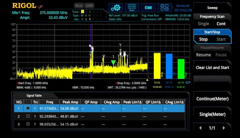Toggle the PA on indicator

click(x=79, y=5)
